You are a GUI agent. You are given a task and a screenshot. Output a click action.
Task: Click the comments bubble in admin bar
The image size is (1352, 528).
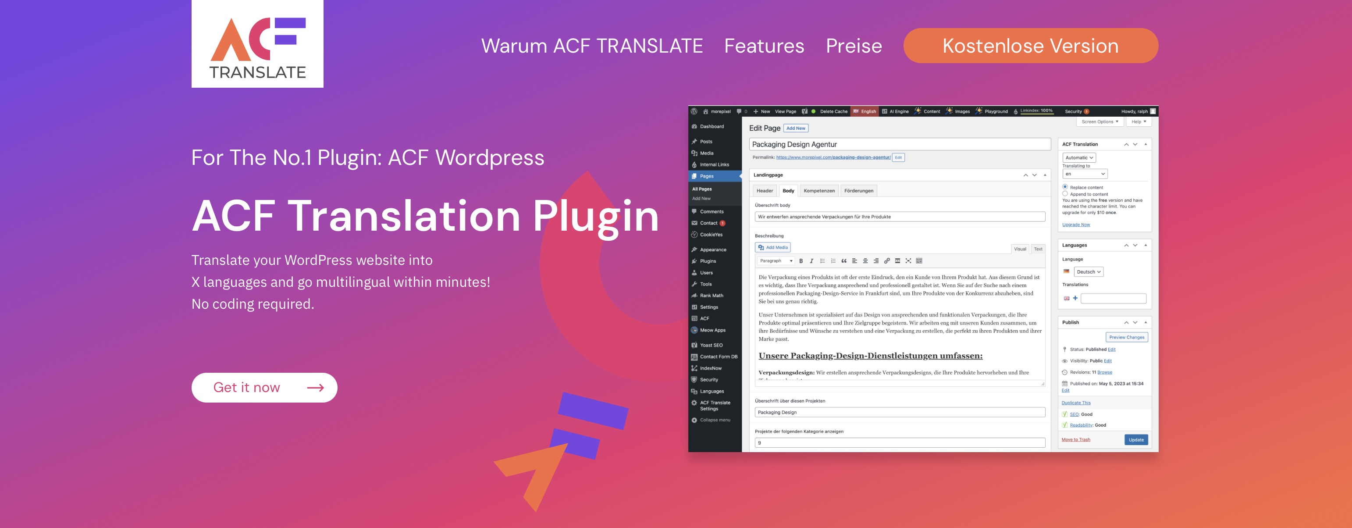click(739, 111)
